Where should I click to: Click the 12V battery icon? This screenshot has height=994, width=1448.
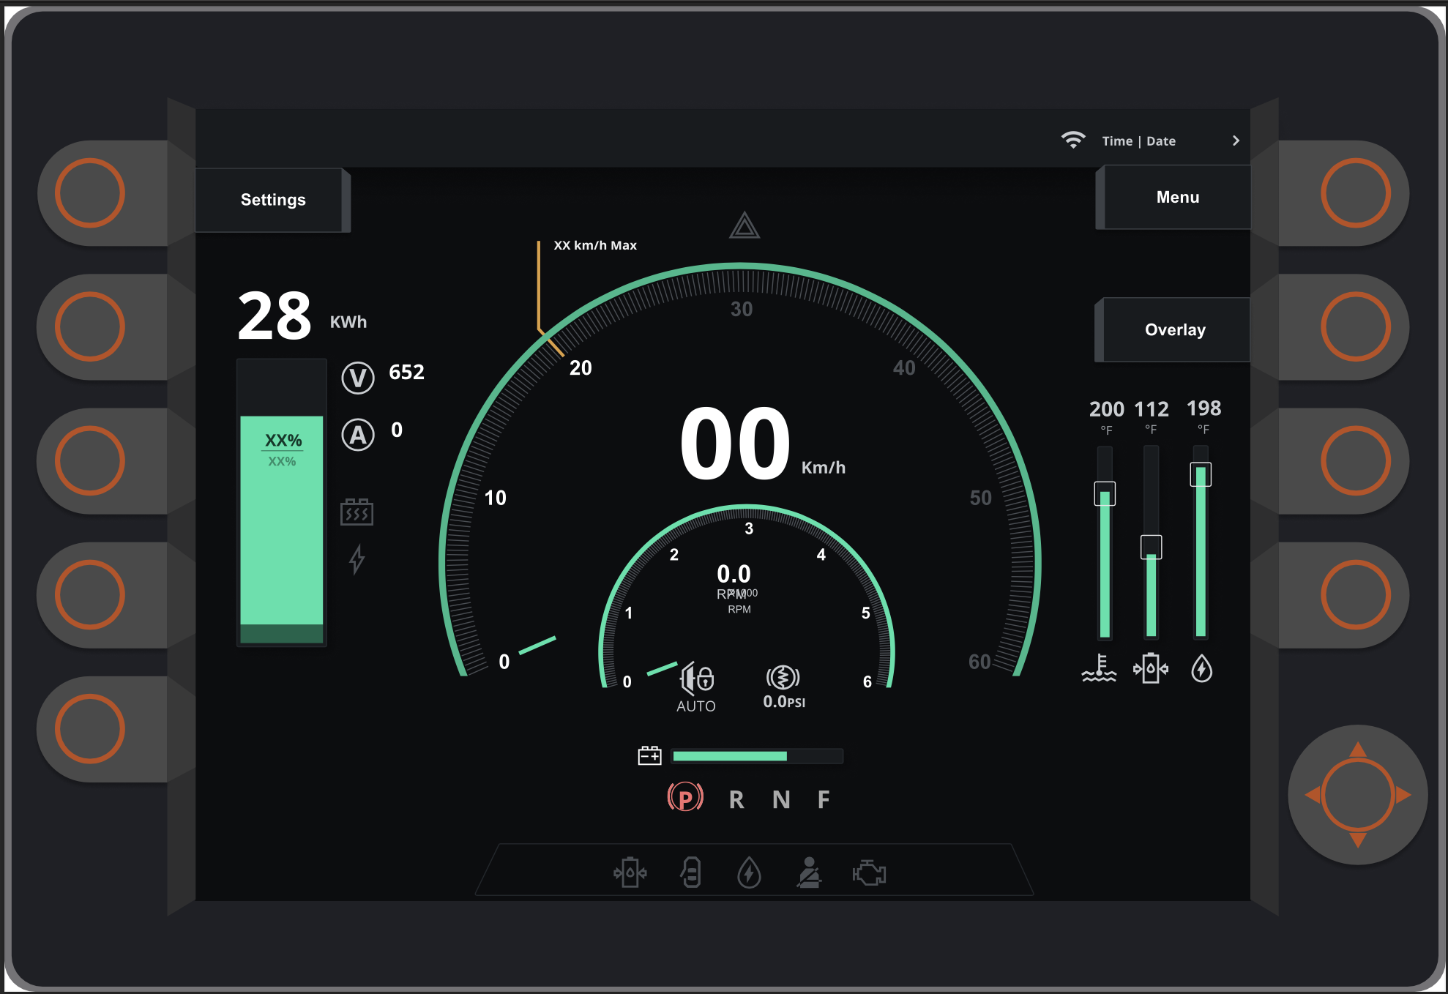649,755
